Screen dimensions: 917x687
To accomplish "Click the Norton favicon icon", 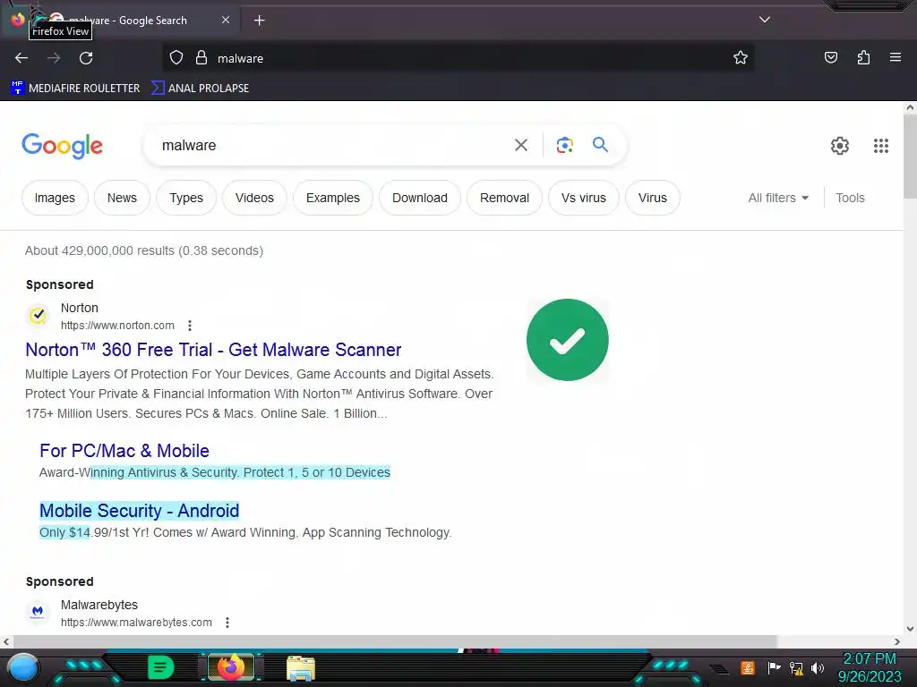I will (x=38, y=316).
